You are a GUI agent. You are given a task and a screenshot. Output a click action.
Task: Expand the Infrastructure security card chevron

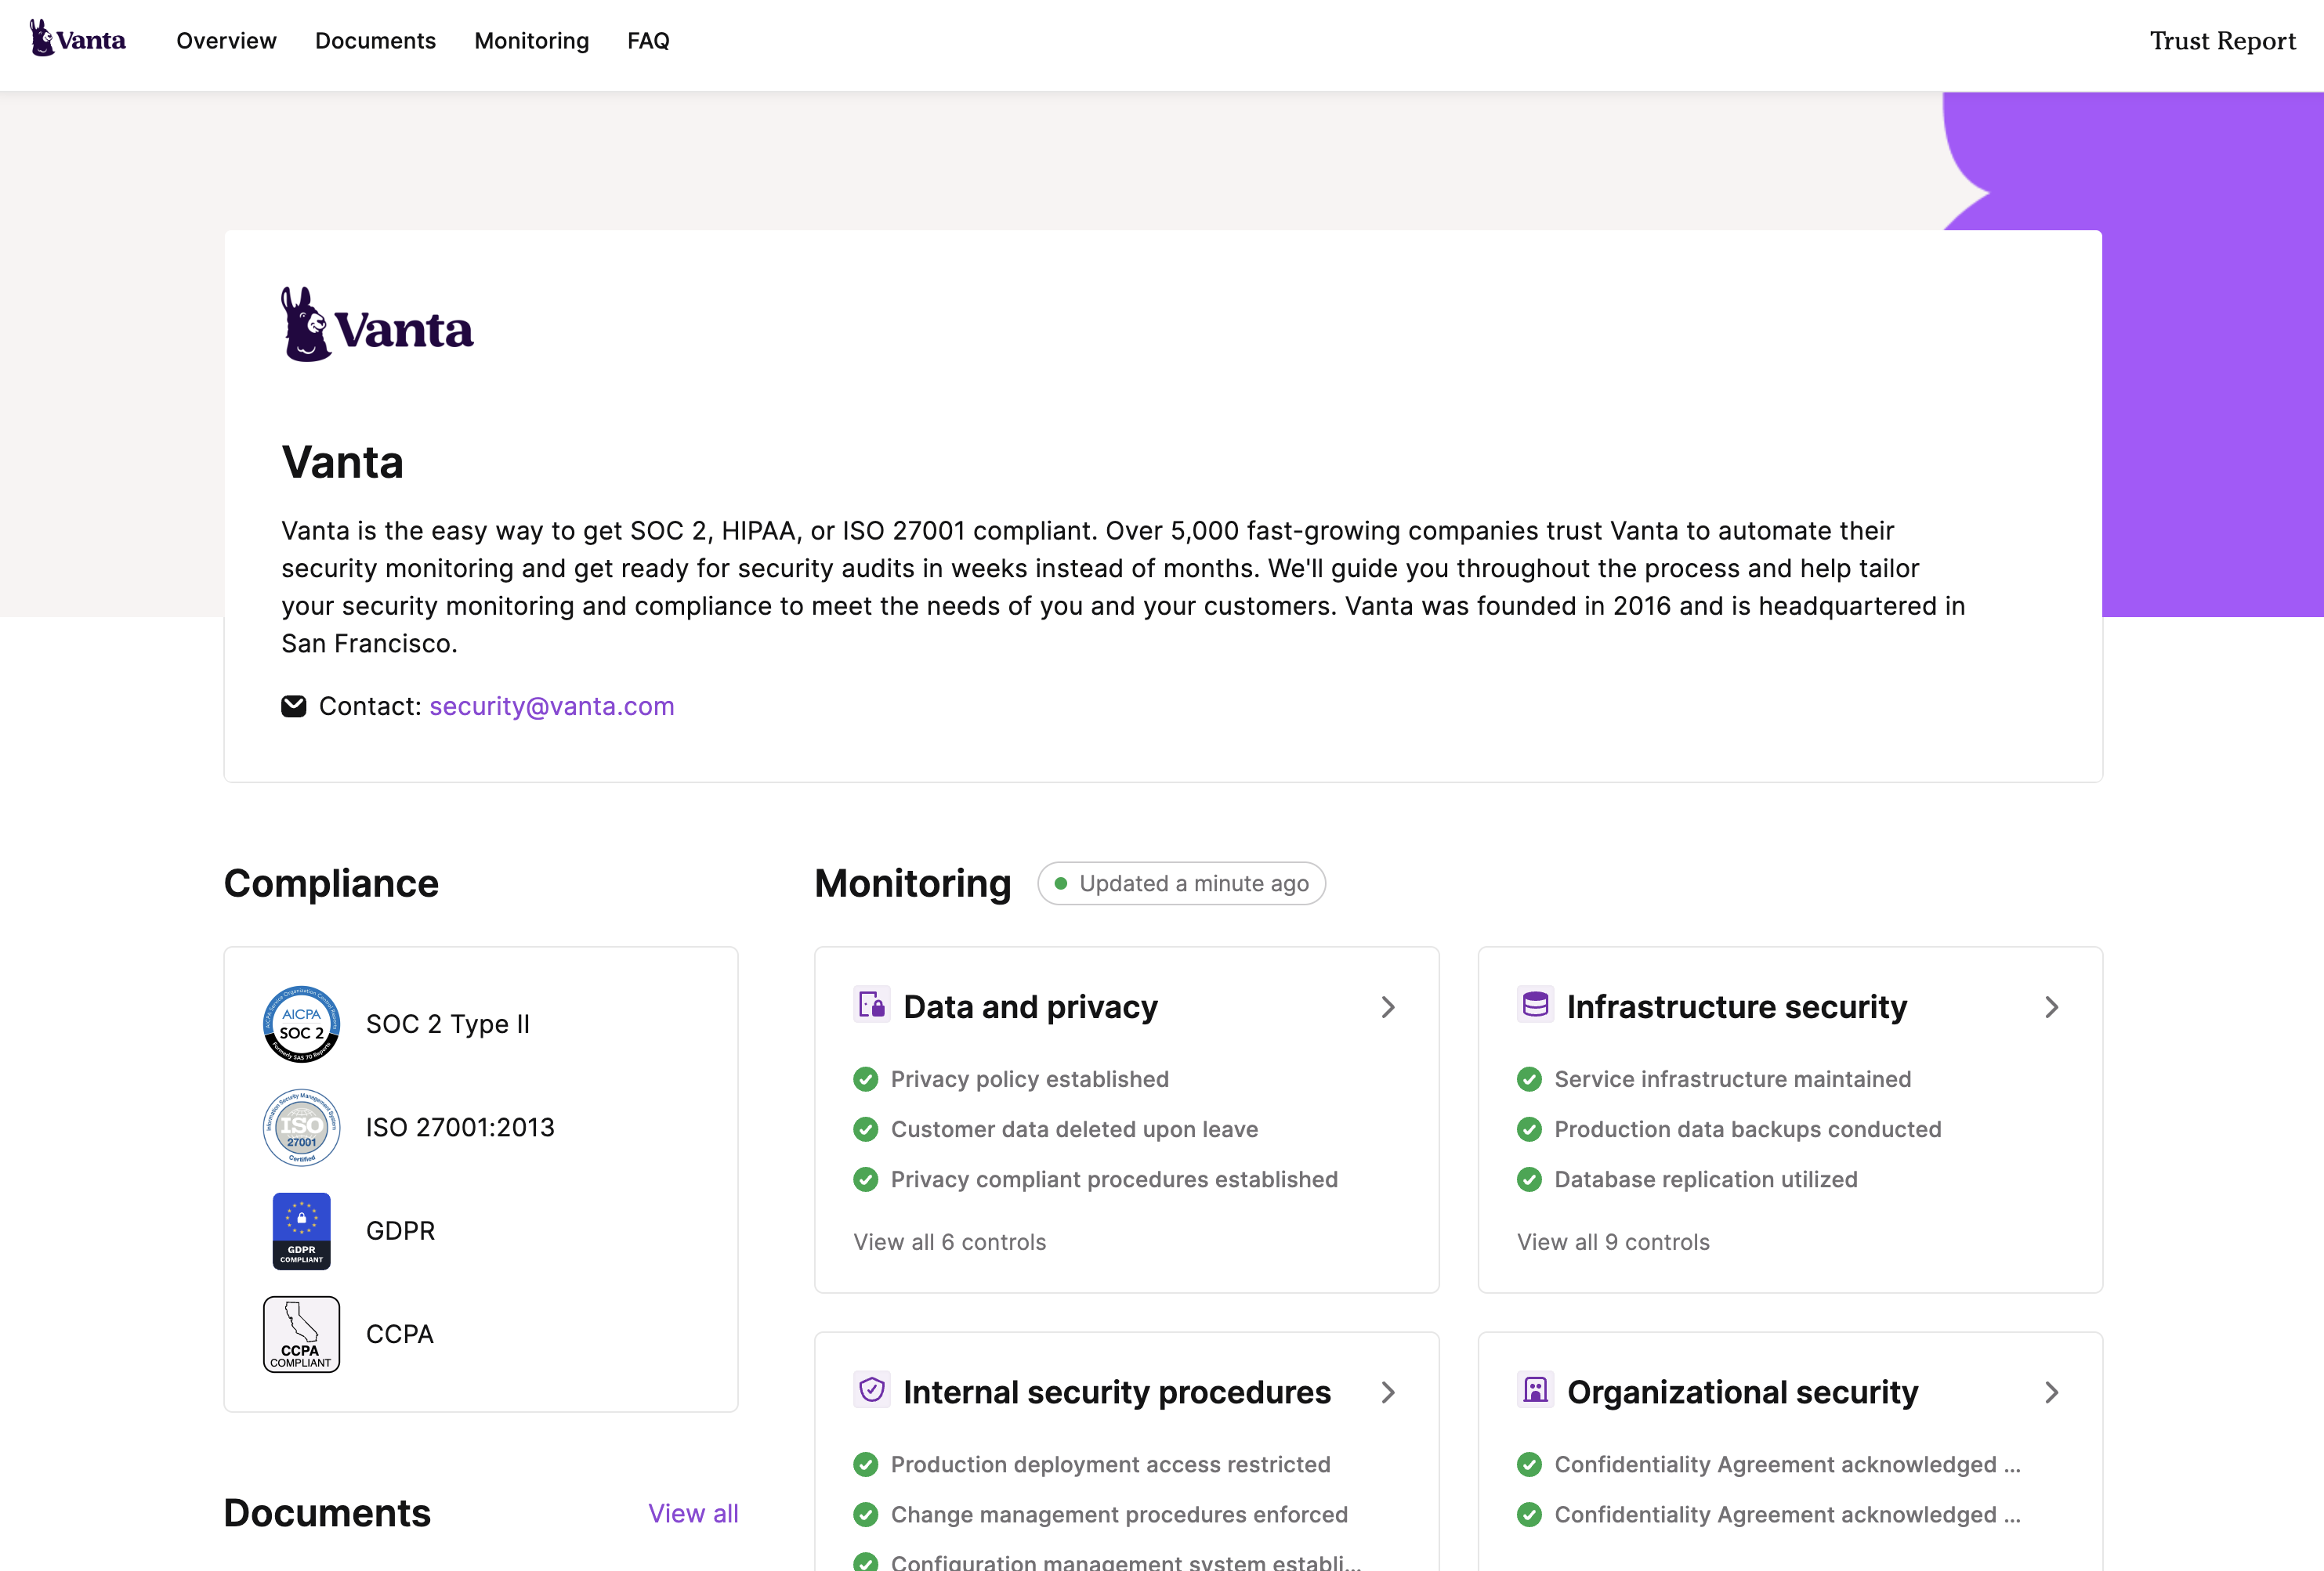[2052, 1006]
